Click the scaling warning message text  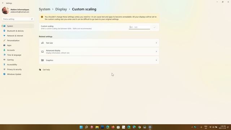pyautogui.click(x=100, y=18)
